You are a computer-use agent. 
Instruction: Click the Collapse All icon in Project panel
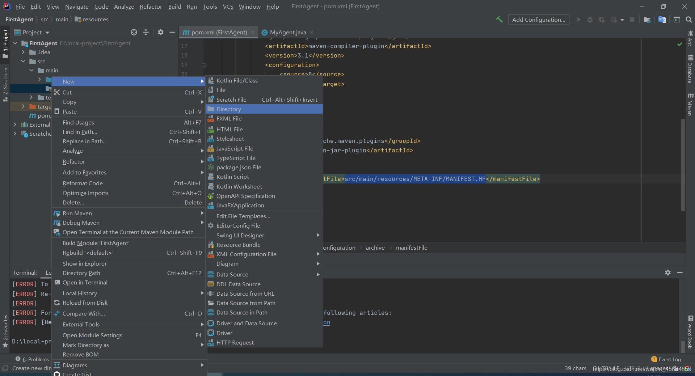[x=146, y=32]
